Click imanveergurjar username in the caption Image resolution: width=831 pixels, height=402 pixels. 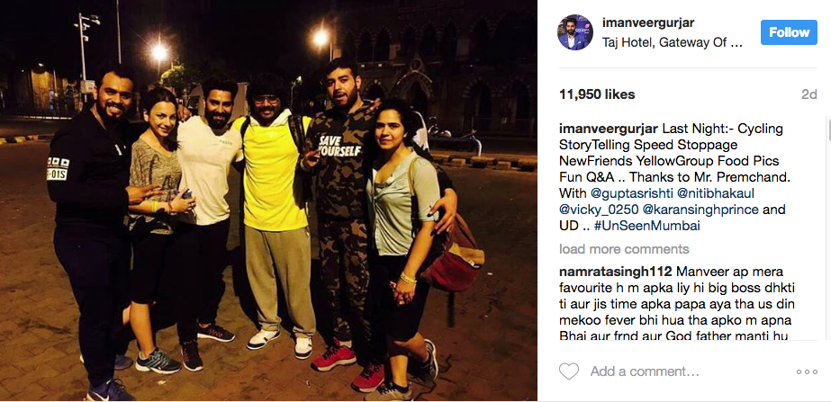(x=606, y=129)
